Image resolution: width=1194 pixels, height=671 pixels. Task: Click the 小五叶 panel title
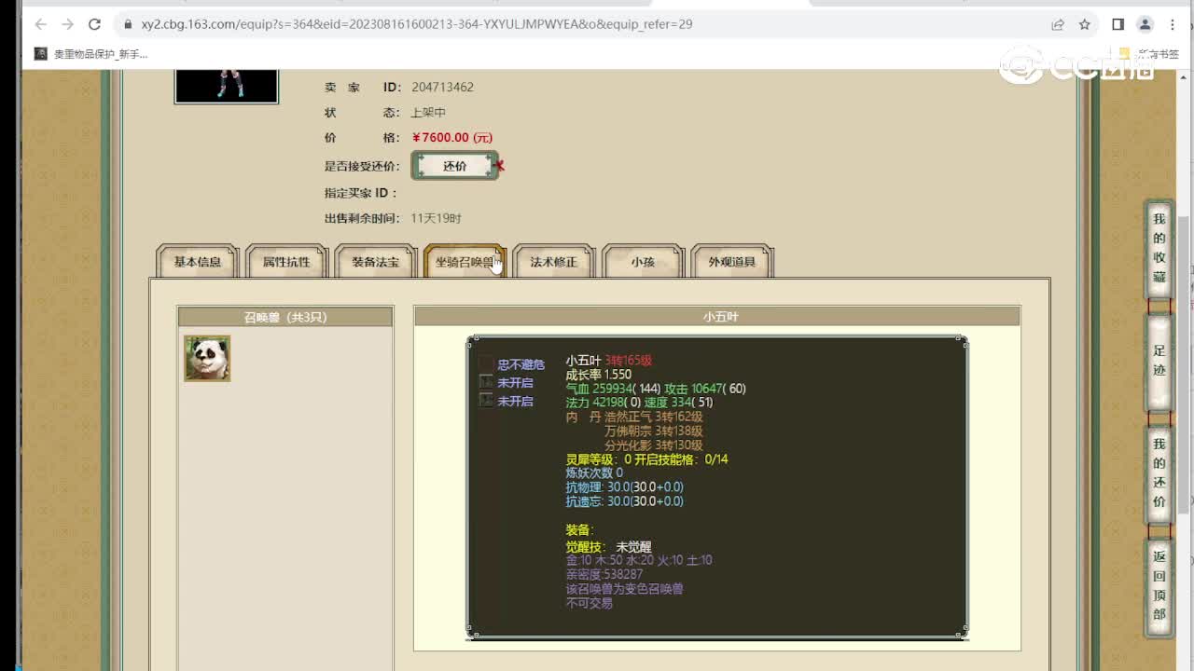(x=720, y=317)
